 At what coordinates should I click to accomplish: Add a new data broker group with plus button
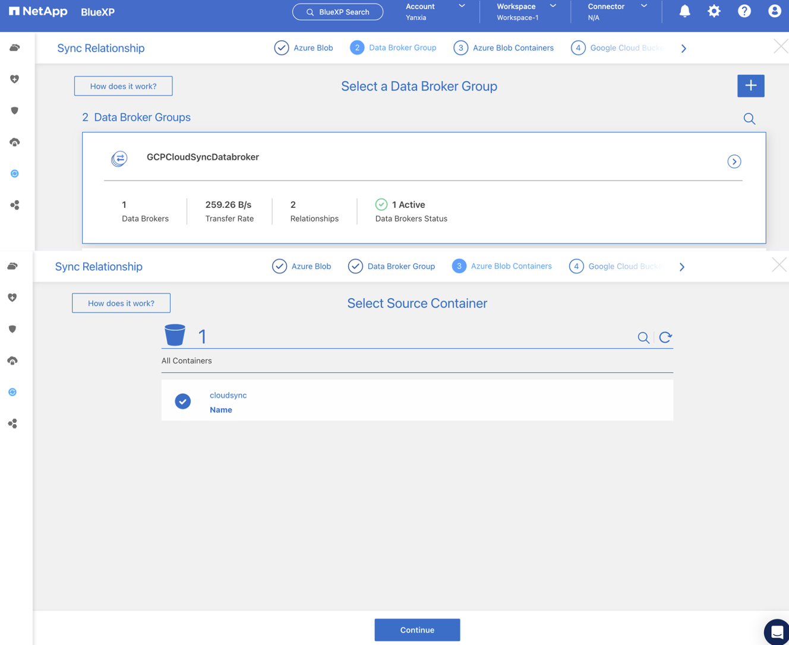(750, 86)
